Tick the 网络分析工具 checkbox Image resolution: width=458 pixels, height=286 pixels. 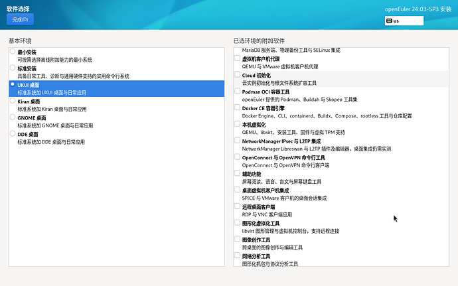coord(237,255)
